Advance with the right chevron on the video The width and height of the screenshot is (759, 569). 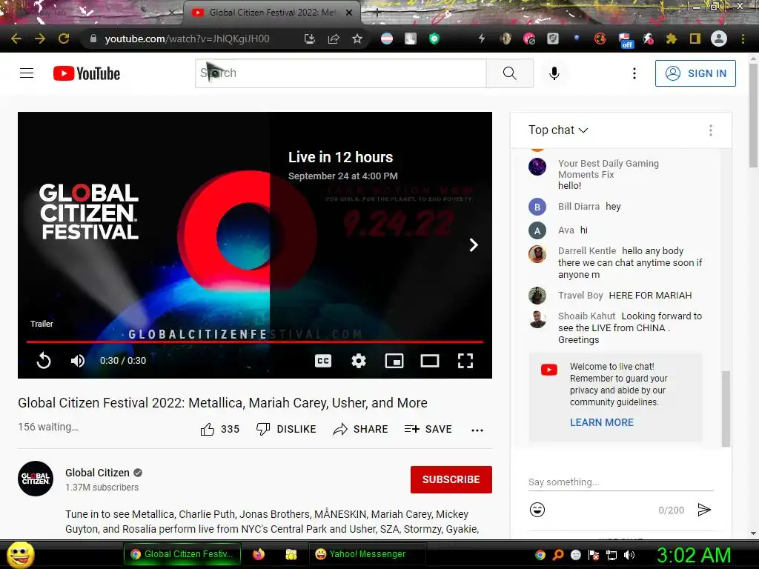pos(474,244)
